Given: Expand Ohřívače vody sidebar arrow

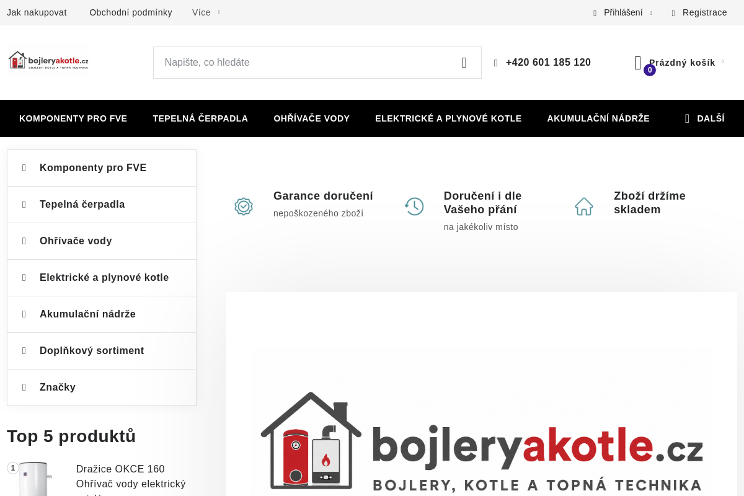Looking at the screenshot, I should click(24, 241).
